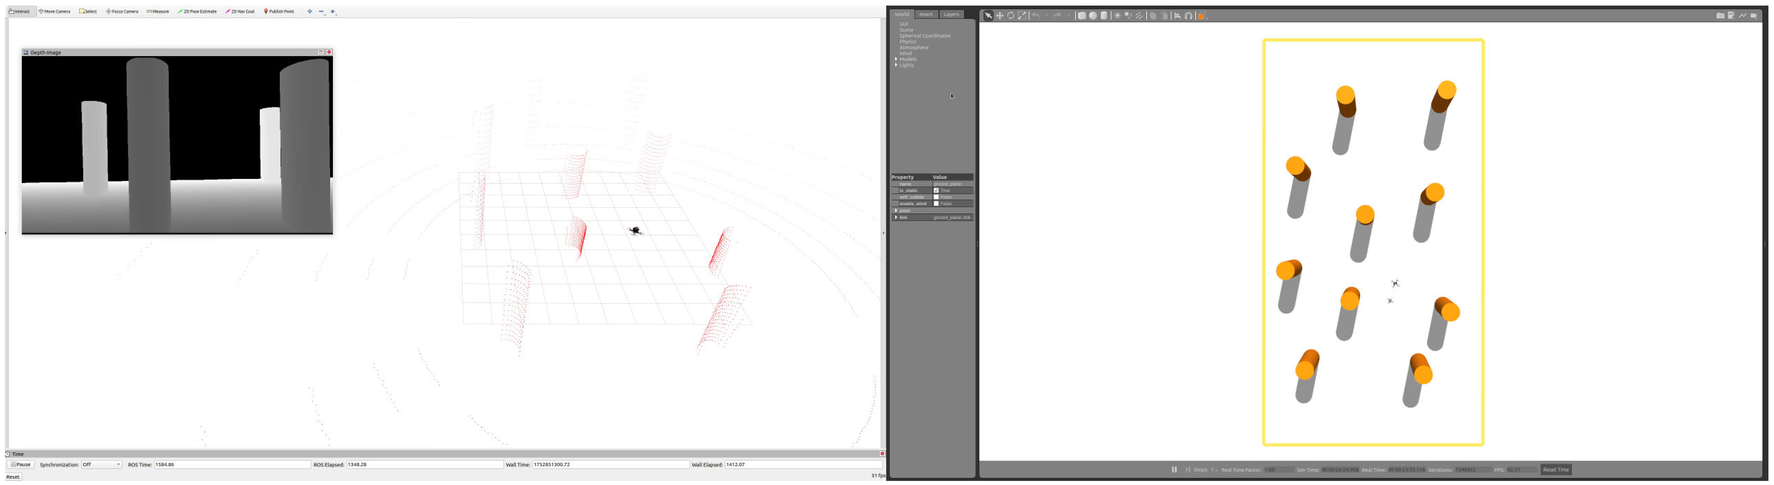This screenshot has width=1774, height=485.
Task: Click the Reset button in RViz
Action: (x=13, y=477)
